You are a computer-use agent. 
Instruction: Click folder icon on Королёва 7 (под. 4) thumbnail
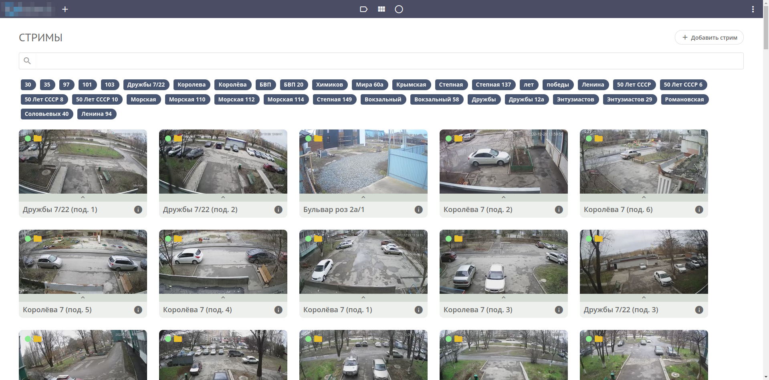(178, 239)
